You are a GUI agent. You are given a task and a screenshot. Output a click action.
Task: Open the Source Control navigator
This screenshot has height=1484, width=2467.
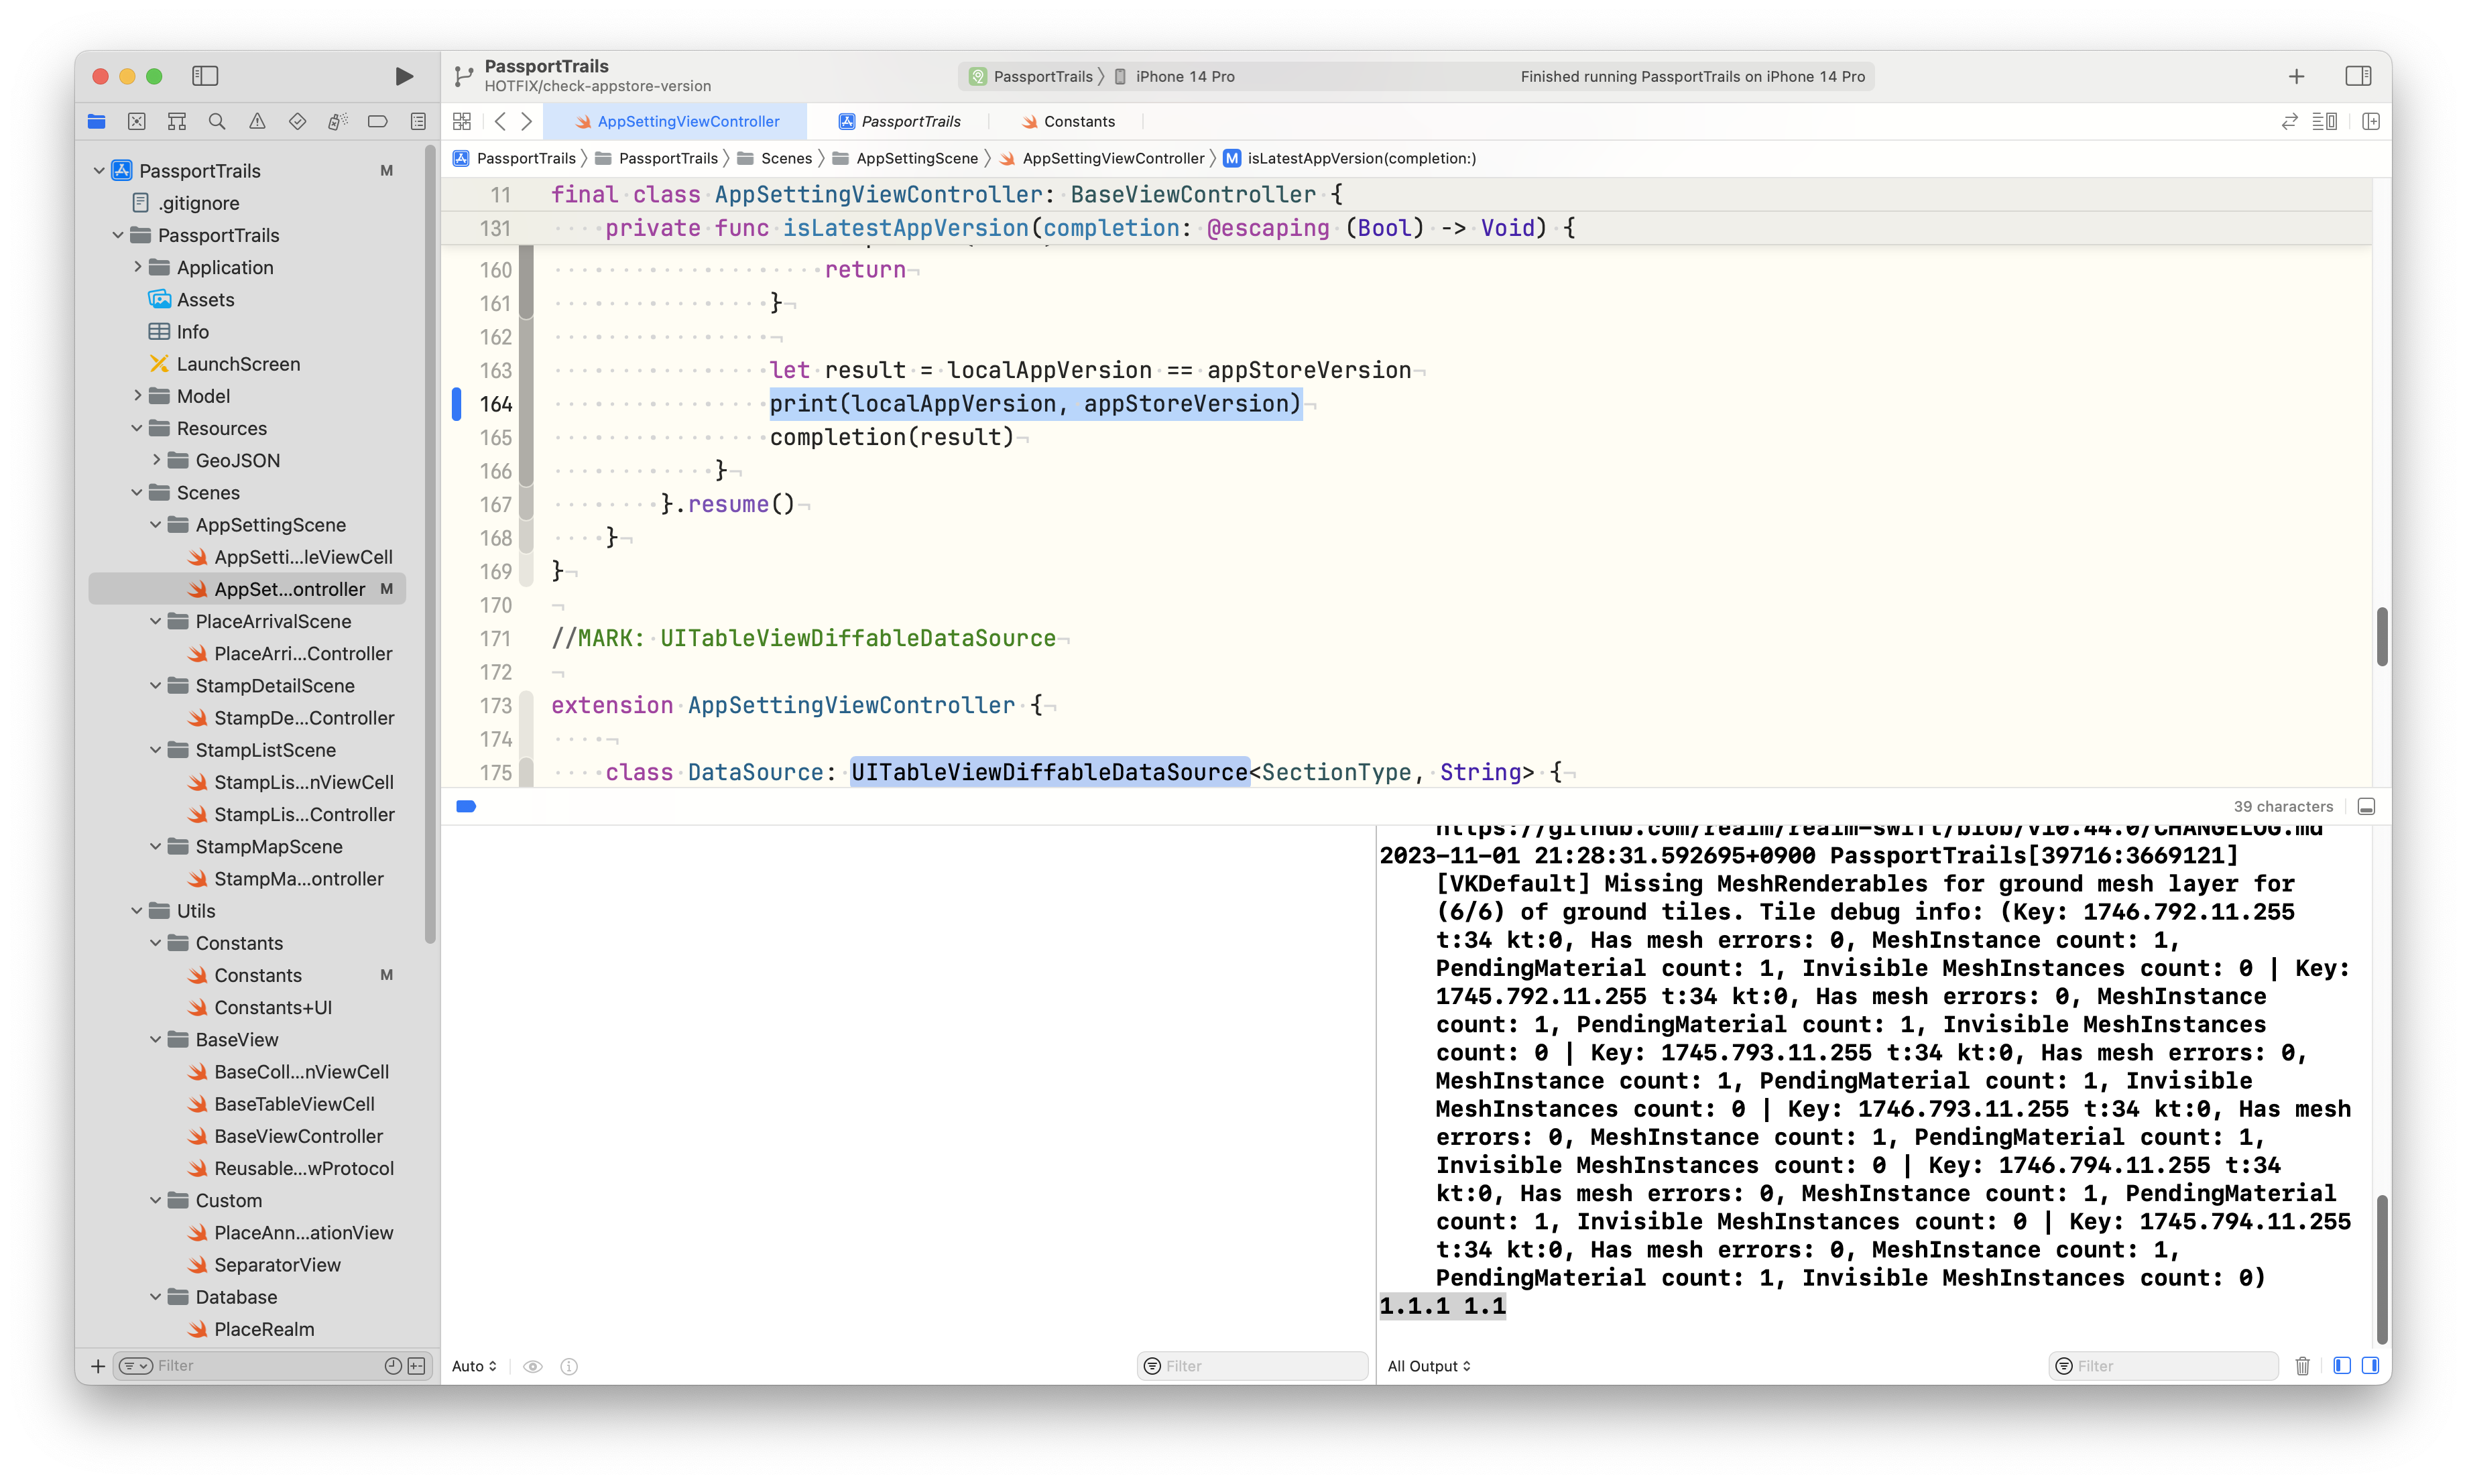click(x=137, y=121)
